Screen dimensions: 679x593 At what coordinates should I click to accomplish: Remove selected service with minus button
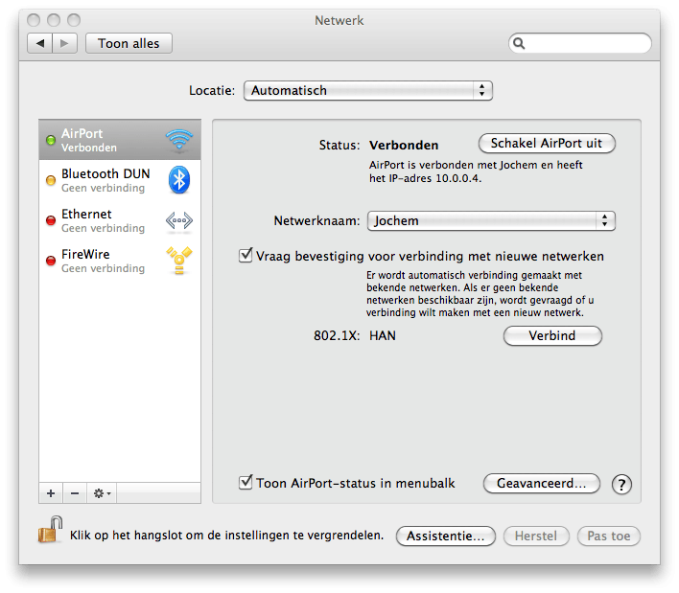click(75, 493)
